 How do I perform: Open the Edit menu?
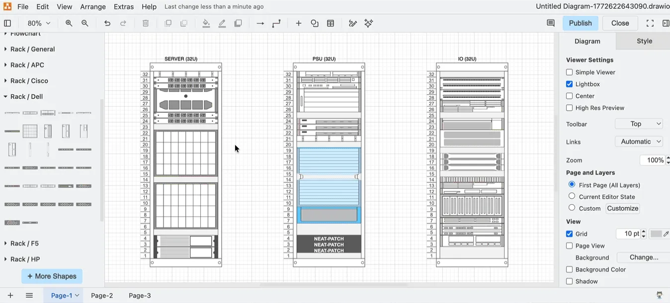(43, 7)
